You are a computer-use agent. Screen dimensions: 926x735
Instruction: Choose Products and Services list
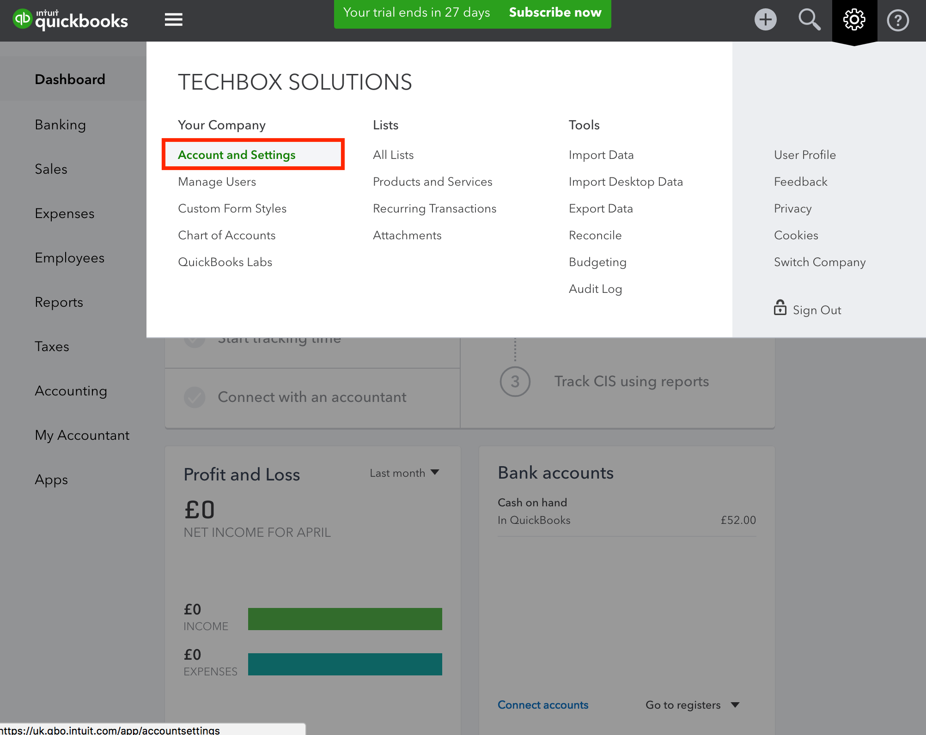(x=433, y=182)
